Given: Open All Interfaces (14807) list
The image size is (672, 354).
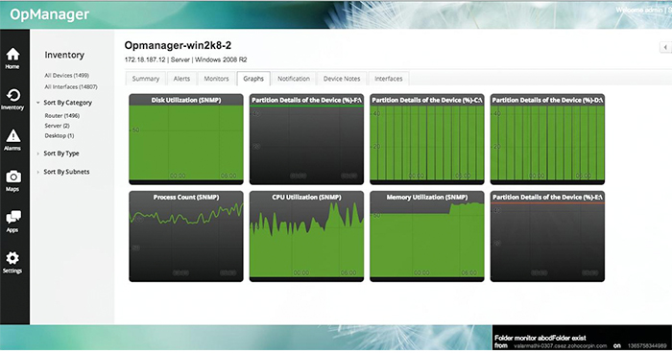Looking at the screenshot, I should (x=71, y=87).
